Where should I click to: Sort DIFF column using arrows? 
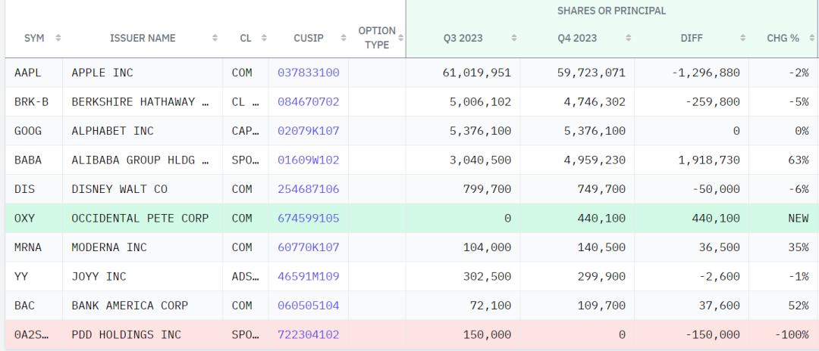point(742,38)
